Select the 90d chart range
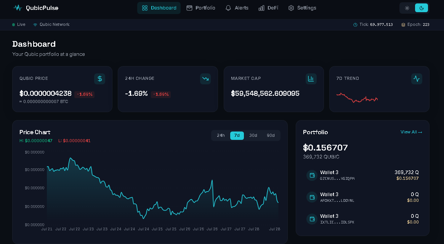Viewport: 444px width, 244px height. tap(271, 135)
